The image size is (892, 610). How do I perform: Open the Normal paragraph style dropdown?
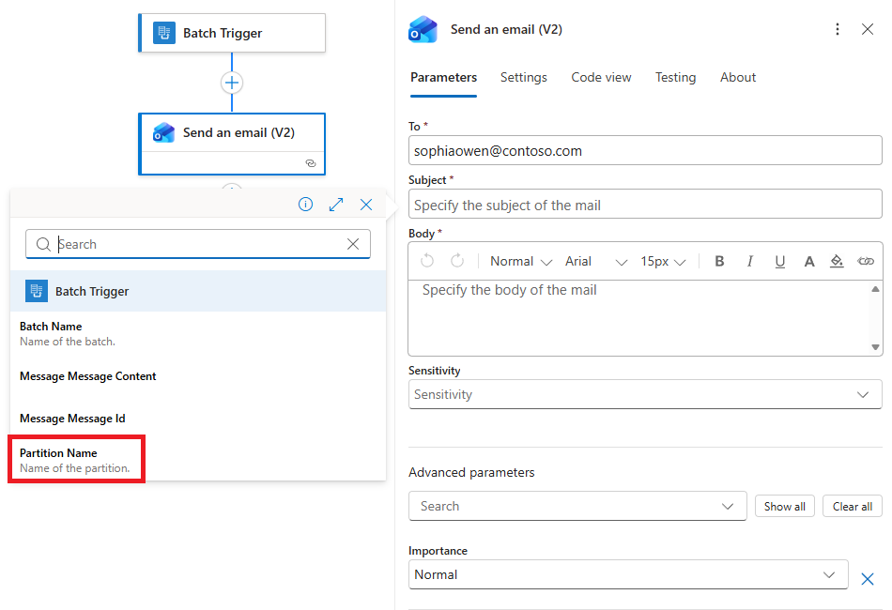click(521, 261)
